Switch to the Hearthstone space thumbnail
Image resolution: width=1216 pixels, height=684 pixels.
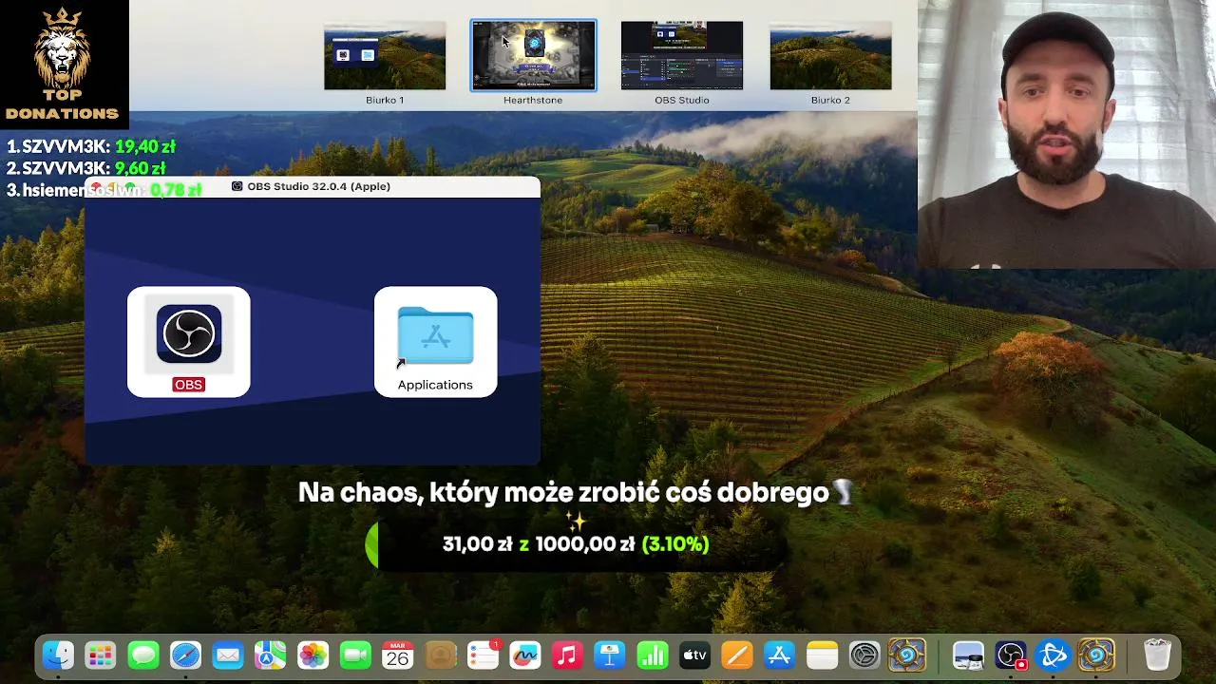click(534, 56)
